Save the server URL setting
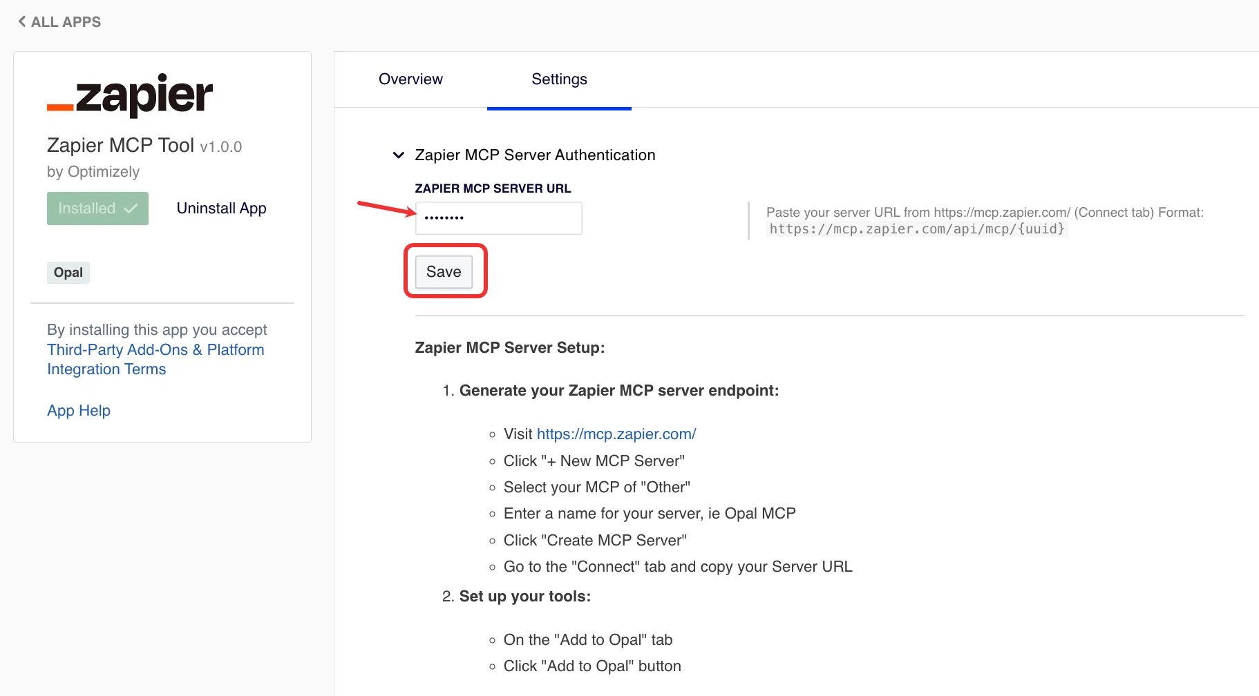The height and width of the screenshot is (696, 1259). coord(444,272)
